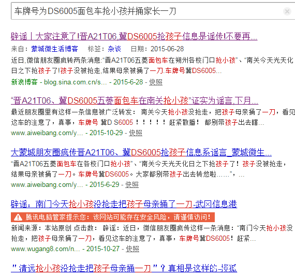Click the snippet text beginning 新闻来源:本站原创
This screenshot has height=276, width=295.
coord(152,233)
